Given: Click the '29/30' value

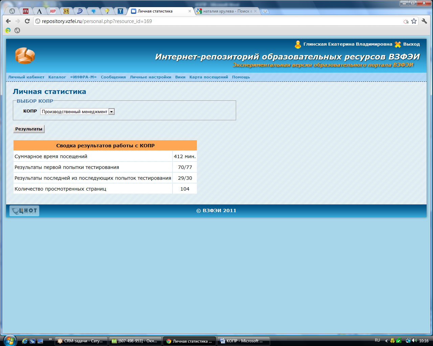Looking at the screenshot, I should pos(185,178).
